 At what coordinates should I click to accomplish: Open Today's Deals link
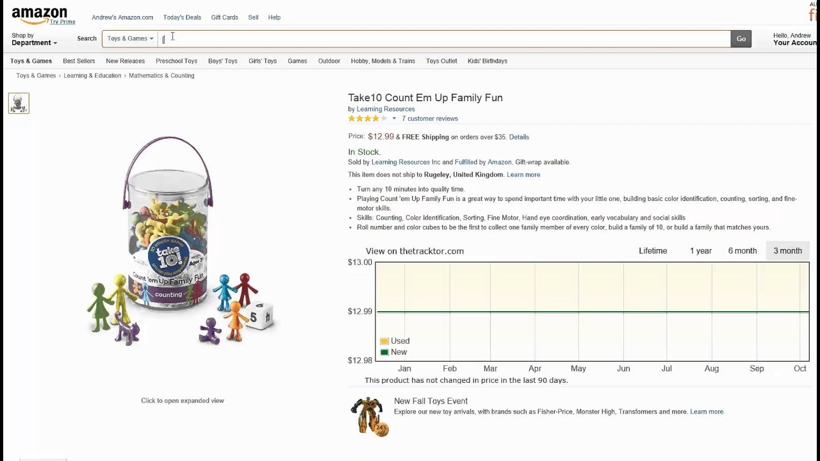pyautogui.click(x=182, y=17)
